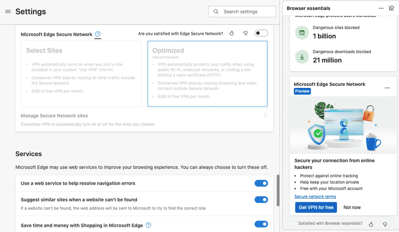Select the Select Sites VPN mode card
This screenshot has width=399, height=232.
pyautogui.click(x=81, y=74)
